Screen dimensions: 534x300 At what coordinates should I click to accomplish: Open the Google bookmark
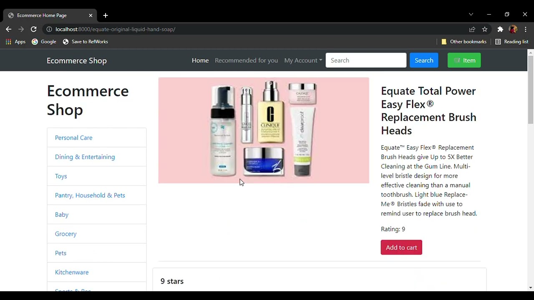(x=44, y=42)
